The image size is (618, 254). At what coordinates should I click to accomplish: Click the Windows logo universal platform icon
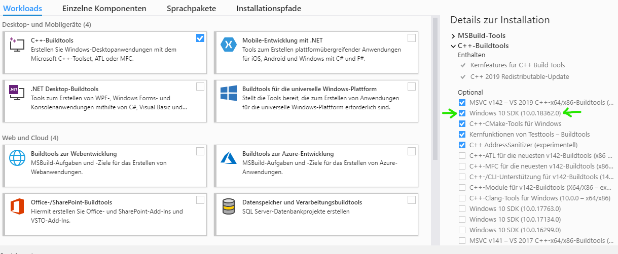pos(229,93)
